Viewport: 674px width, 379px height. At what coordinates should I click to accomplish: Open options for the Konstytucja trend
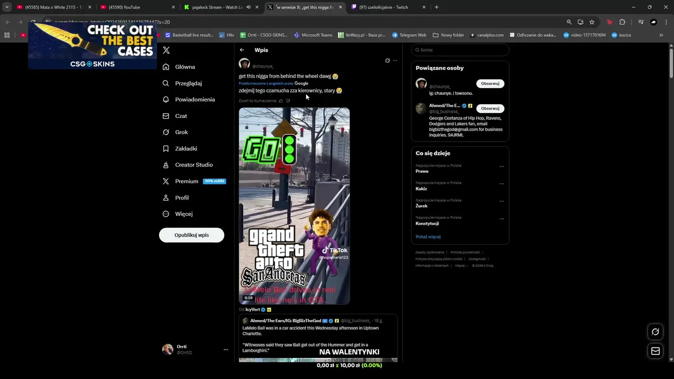(501, 218)
